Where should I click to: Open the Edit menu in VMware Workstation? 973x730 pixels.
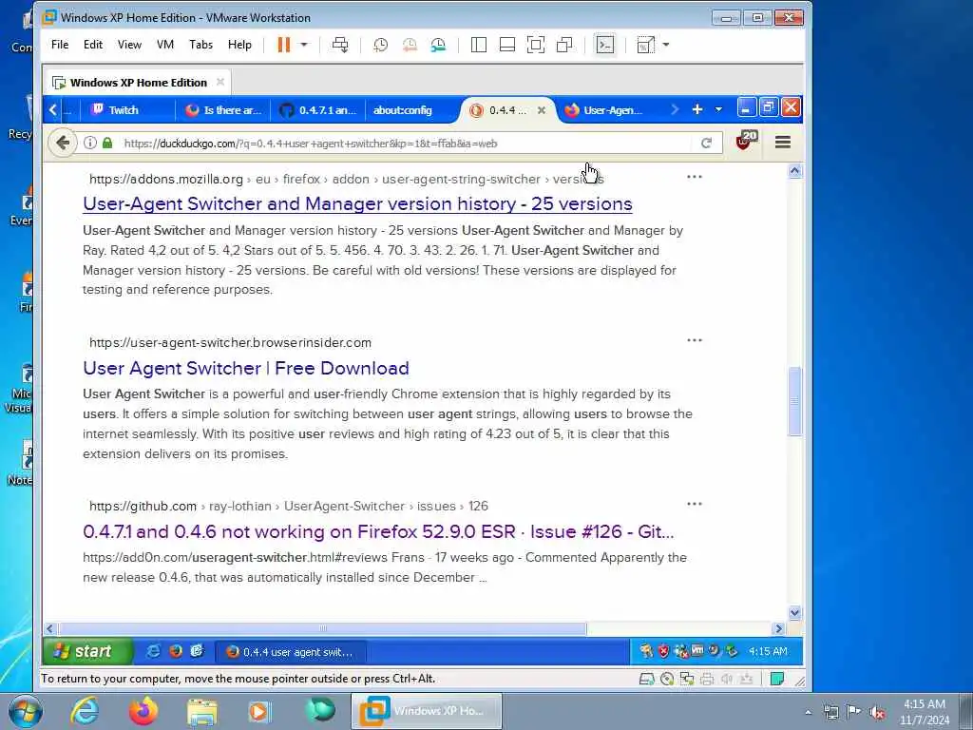click(93, 45)
